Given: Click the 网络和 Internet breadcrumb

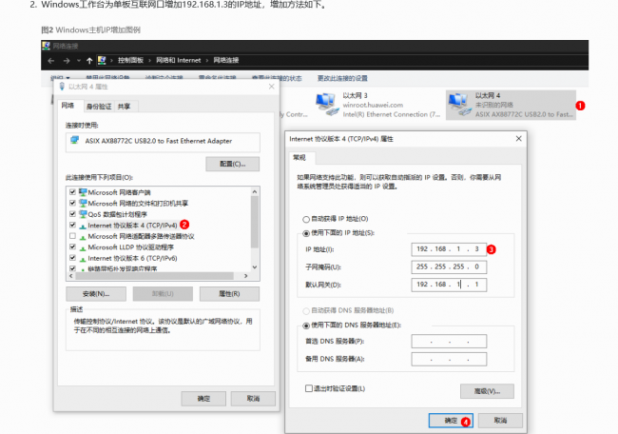Looking at the screenshot, I should (x=179, y=60).
